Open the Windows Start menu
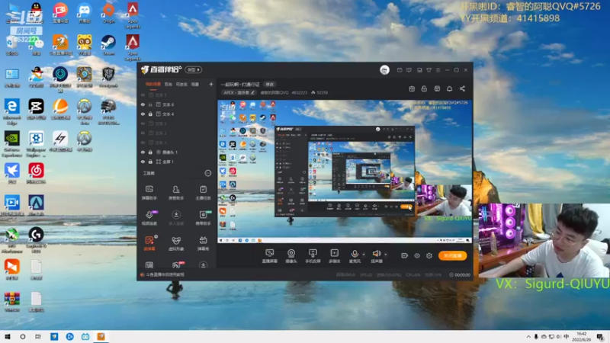 pyautogui.click(x=8, y=337)
